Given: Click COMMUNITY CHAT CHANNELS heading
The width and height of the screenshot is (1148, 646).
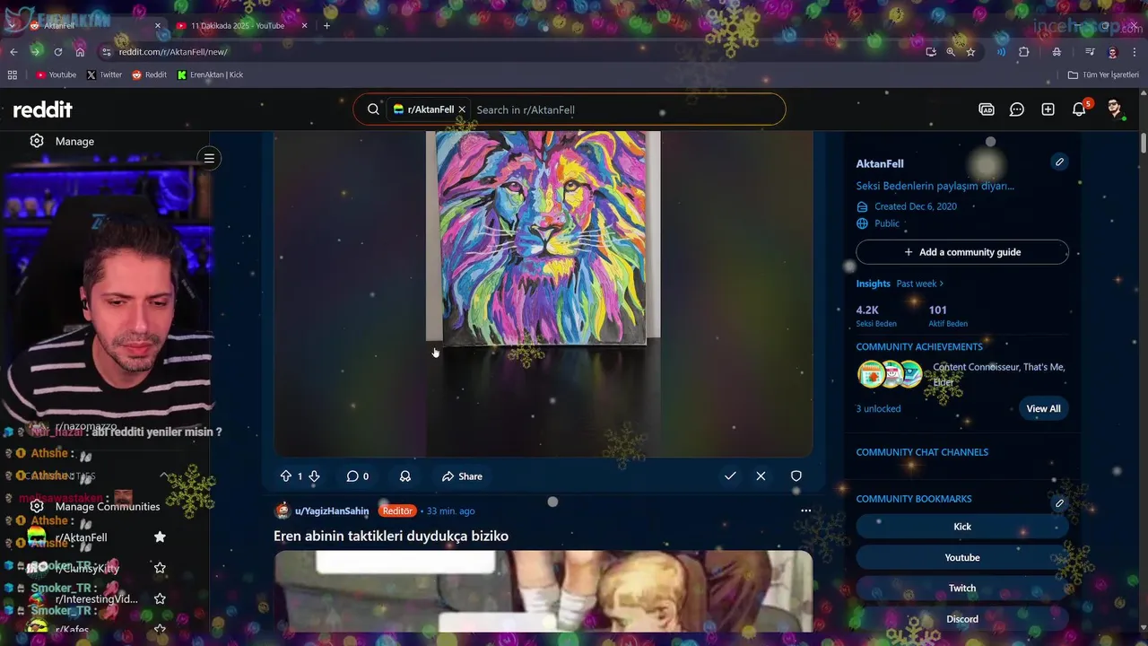Looking at the screenshot, I should [922, 452].
